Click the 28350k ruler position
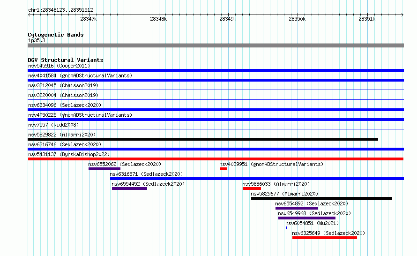 (x=297, y=19)
